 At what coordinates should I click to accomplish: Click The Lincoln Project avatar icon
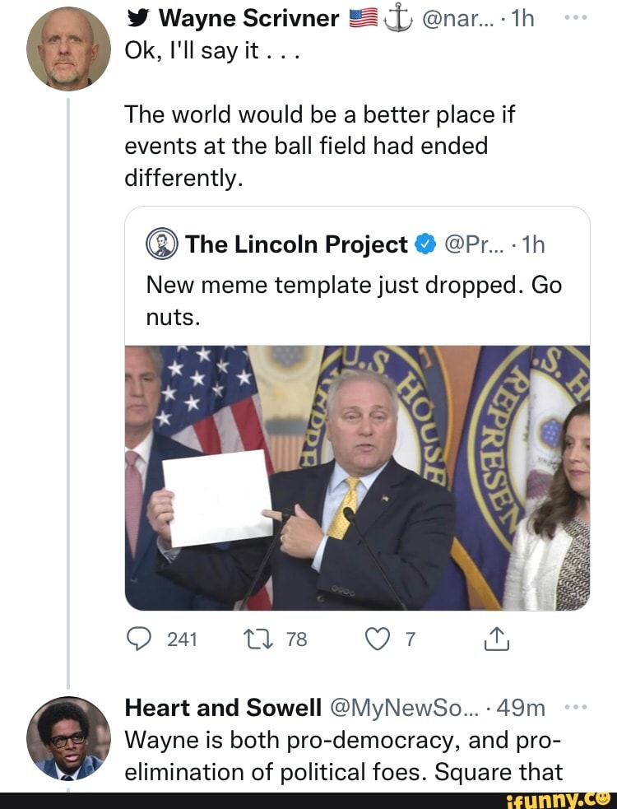coord(160,245)
